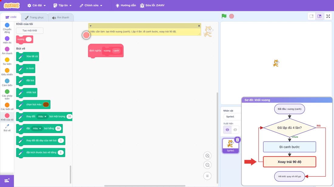
Task: Select Sự kiện block category
Action: coord(7,61)
